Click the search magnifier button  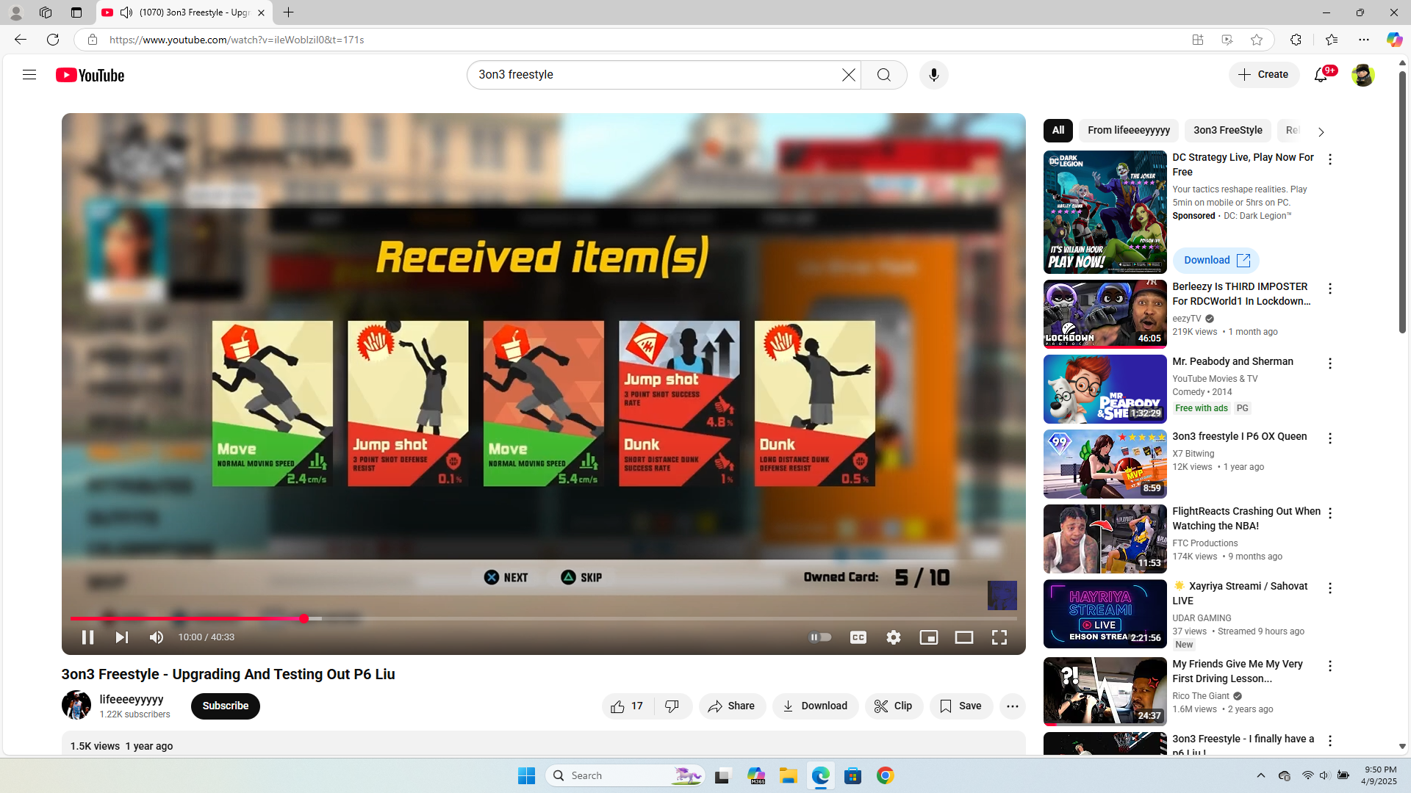pyautogui.click(x=884, y=75)
